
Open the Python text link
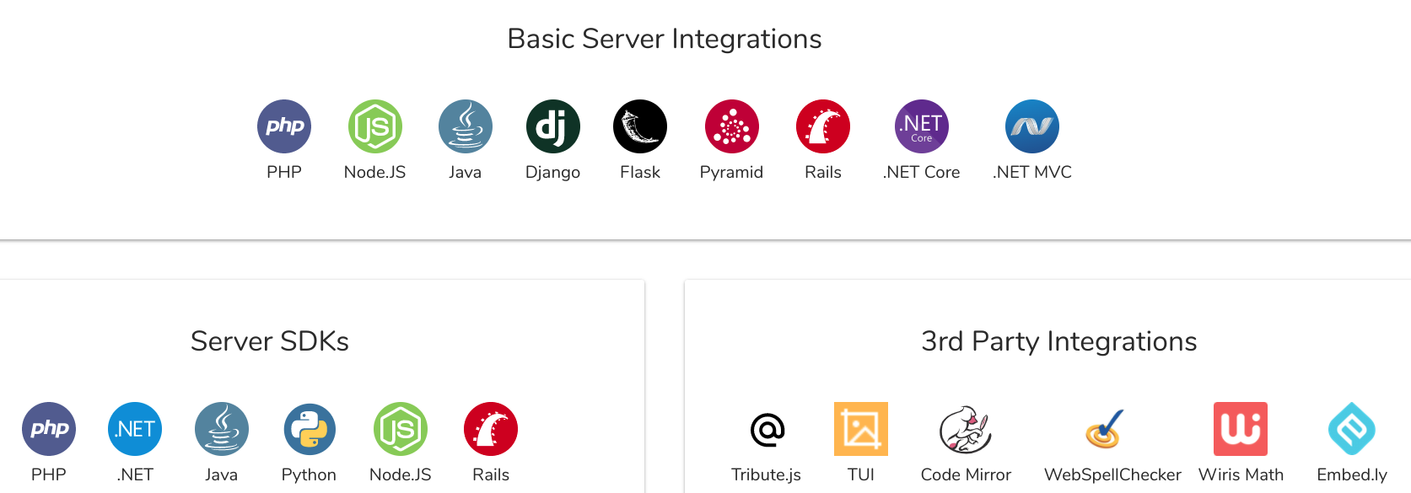click(x=310, y=475)
